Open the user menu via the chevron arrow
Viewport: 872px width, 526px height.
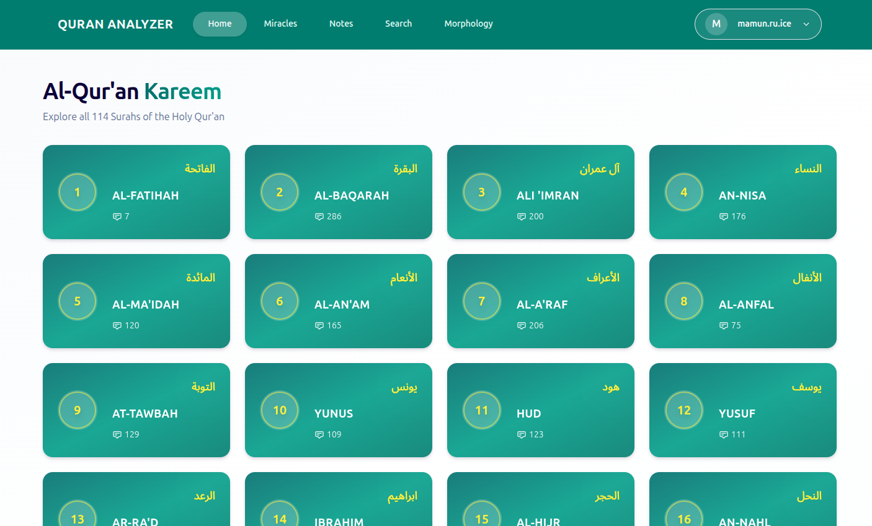pyautogui.click(x=806, y=24)
